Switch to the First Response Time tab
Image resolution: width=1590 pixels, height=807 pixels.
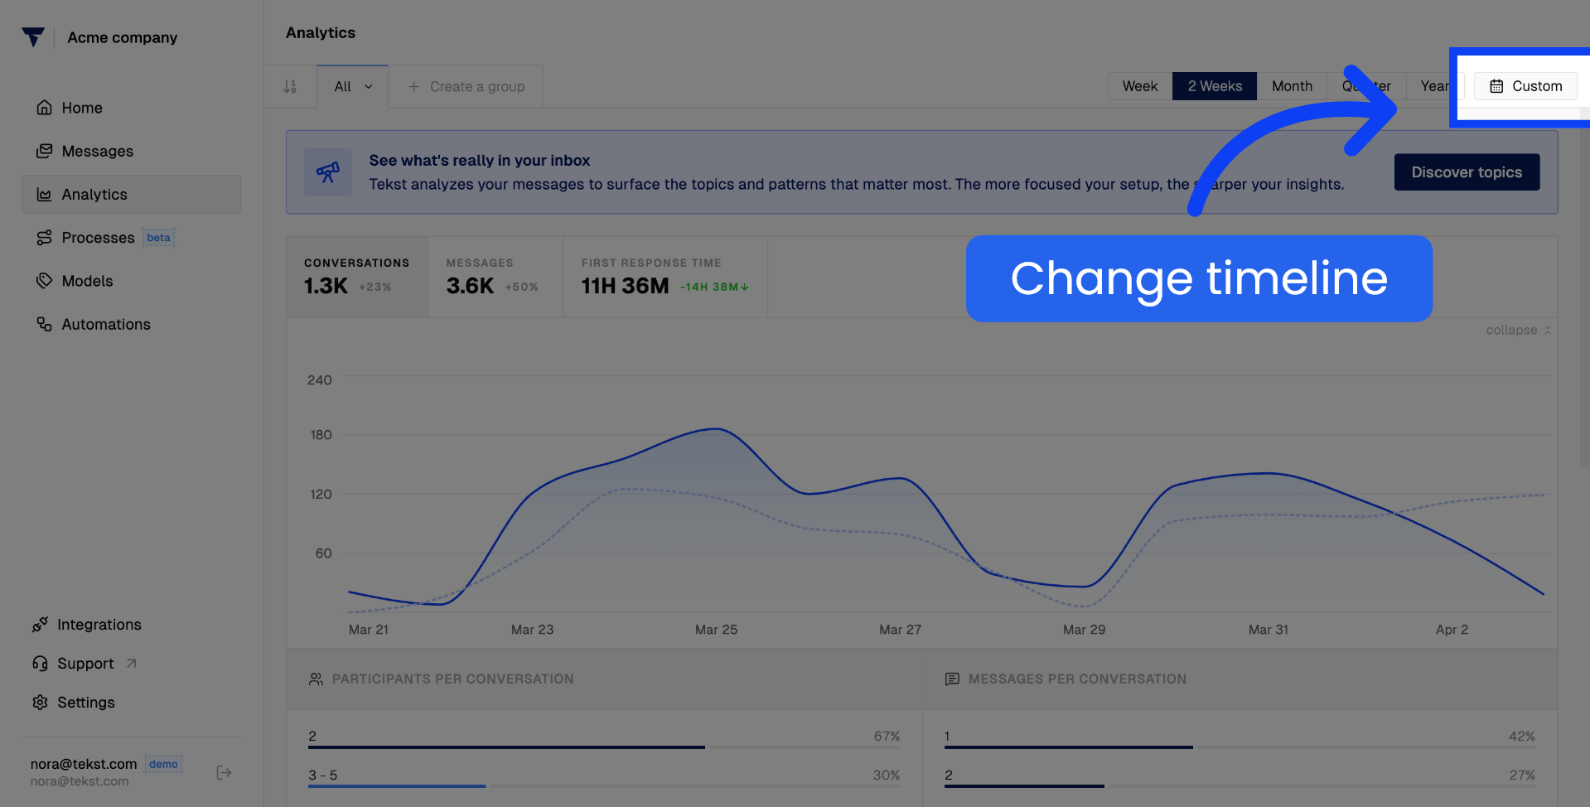tap(665, 277)
